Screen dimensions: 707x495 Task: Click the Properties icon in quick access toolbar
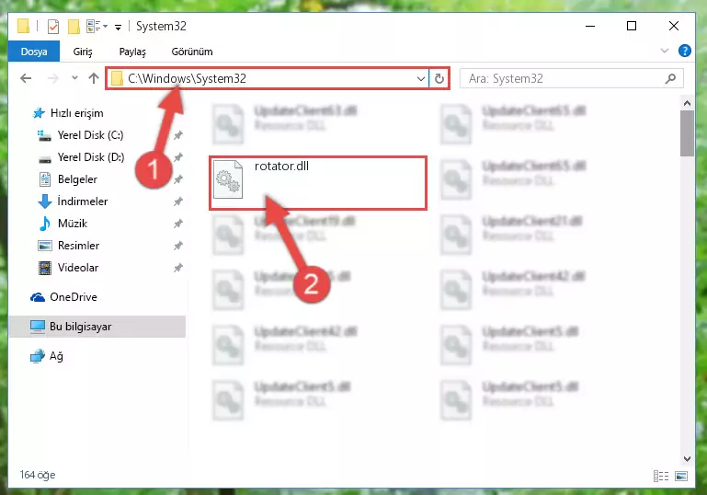[52, 26]
